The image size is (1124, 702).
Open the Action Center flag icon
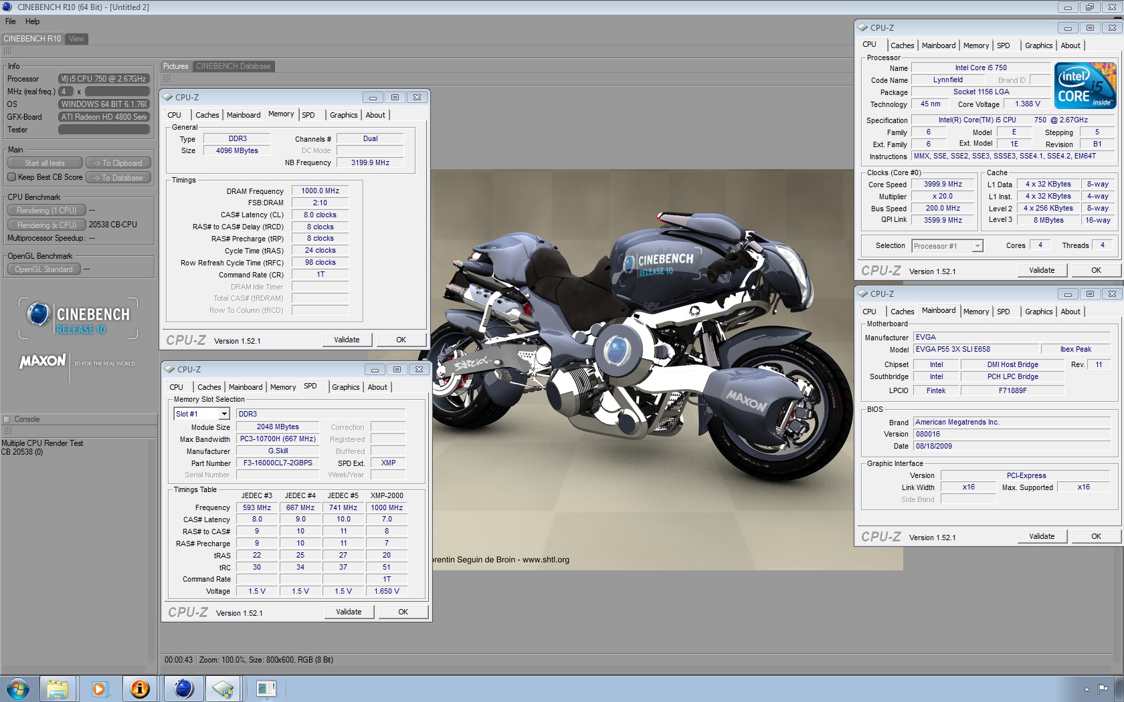tap(1103, 688)
